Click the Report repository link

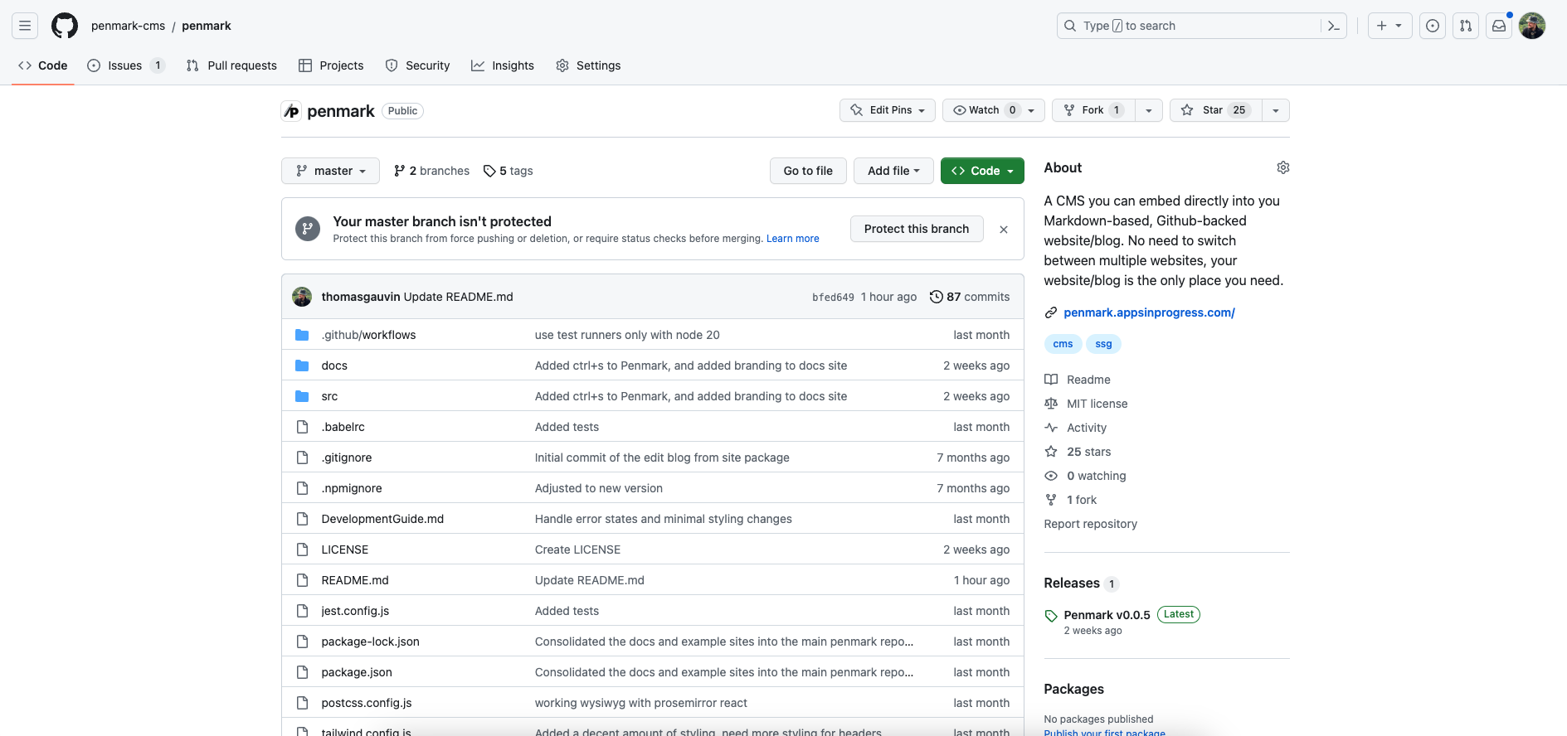coord(1090,524)
